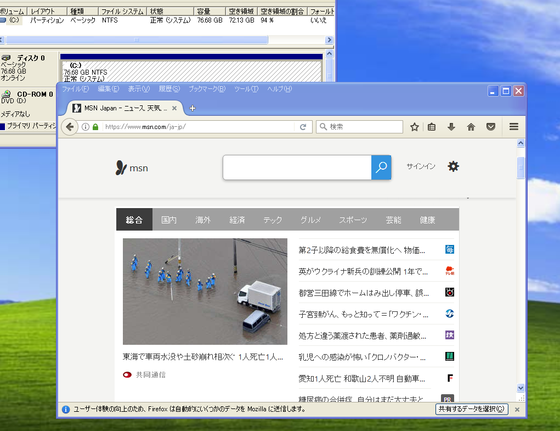
Task: Click the info icon in notification bar
Action: [x=66, y=409]
